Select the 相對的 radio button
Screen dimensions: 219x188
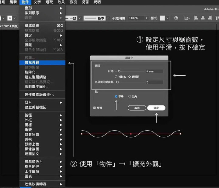pos(116,77)
